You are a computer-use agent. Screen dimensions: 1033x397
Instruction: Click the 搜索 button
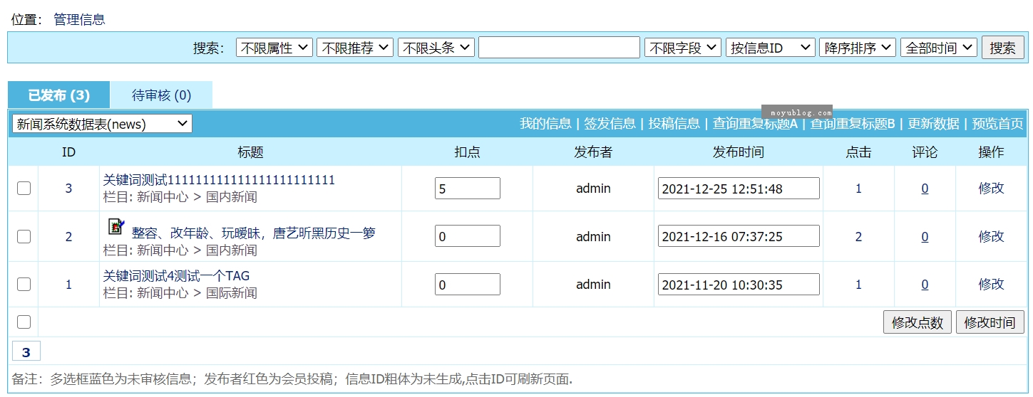click(x=1002, y=48)
